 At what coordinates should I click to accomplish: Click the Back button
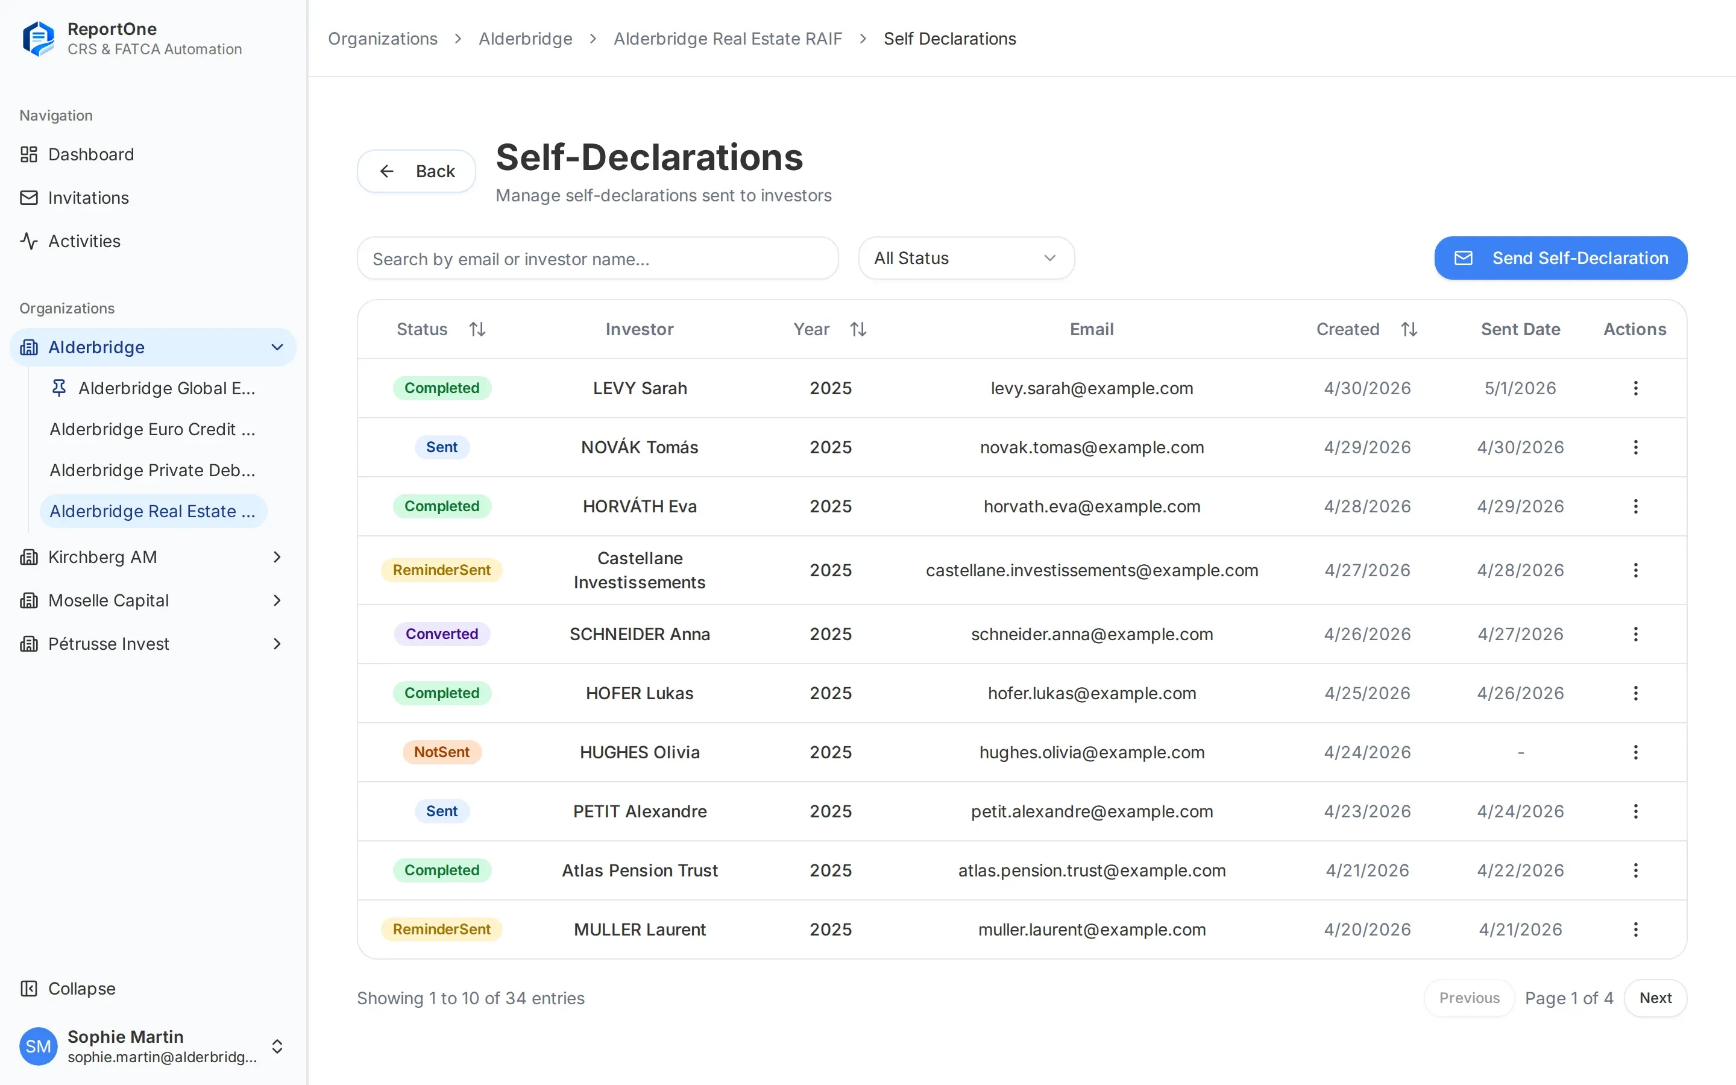416,171
